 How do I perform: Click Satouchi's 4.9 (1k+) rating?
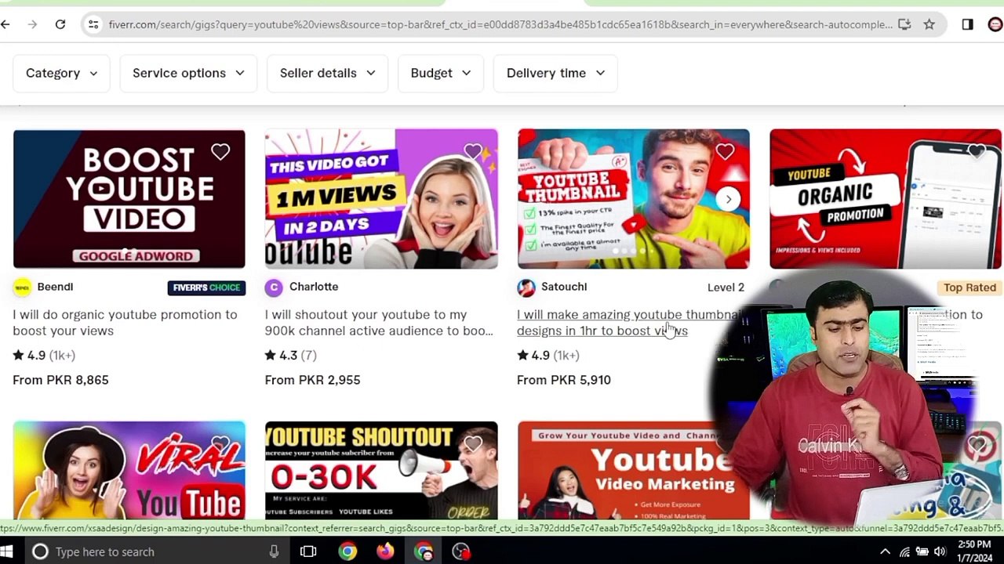[548, 355]
